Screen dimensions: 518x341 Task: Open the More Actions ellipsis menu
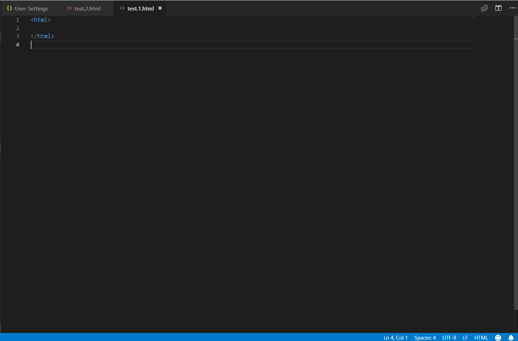click(x=512, y=8)
